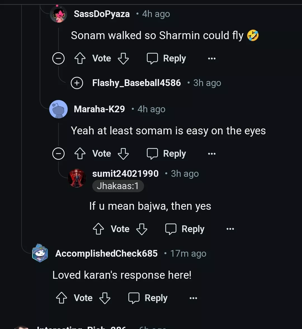
Task: Collapse SassDoPyaza's comment thread
Action: [x=58, y=58]
